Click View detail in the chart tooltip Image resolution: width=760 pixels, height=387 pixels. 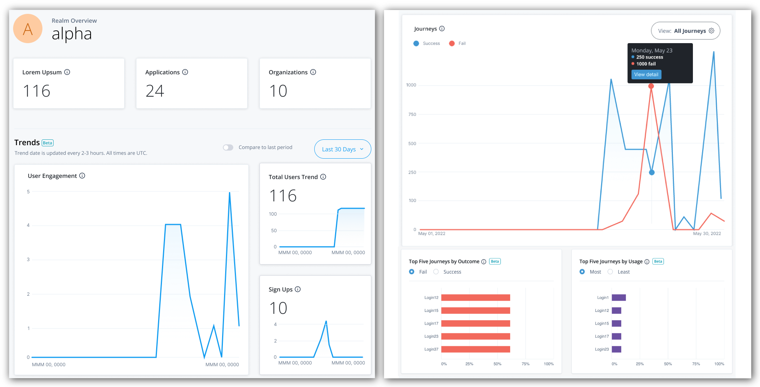[x=646, y=74]
